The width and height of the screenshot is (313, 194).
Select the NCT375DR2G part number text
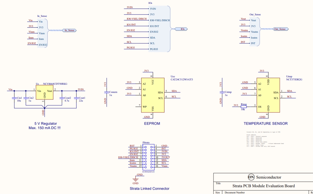pyautogui.click(x=294, y=80)
